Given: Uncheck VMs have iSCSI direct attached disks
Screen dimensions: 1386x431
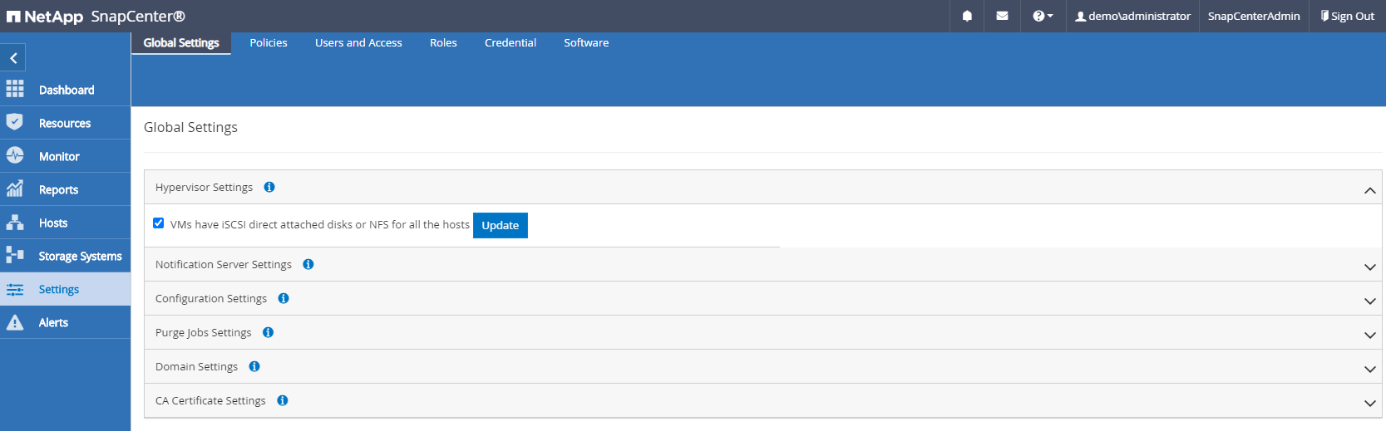Looking at the screenshot, I should click(159, 223).
